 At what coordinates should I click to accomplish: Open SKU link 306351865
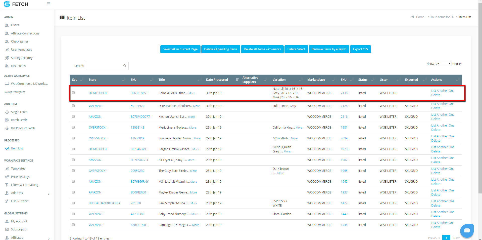pos(138,93)
